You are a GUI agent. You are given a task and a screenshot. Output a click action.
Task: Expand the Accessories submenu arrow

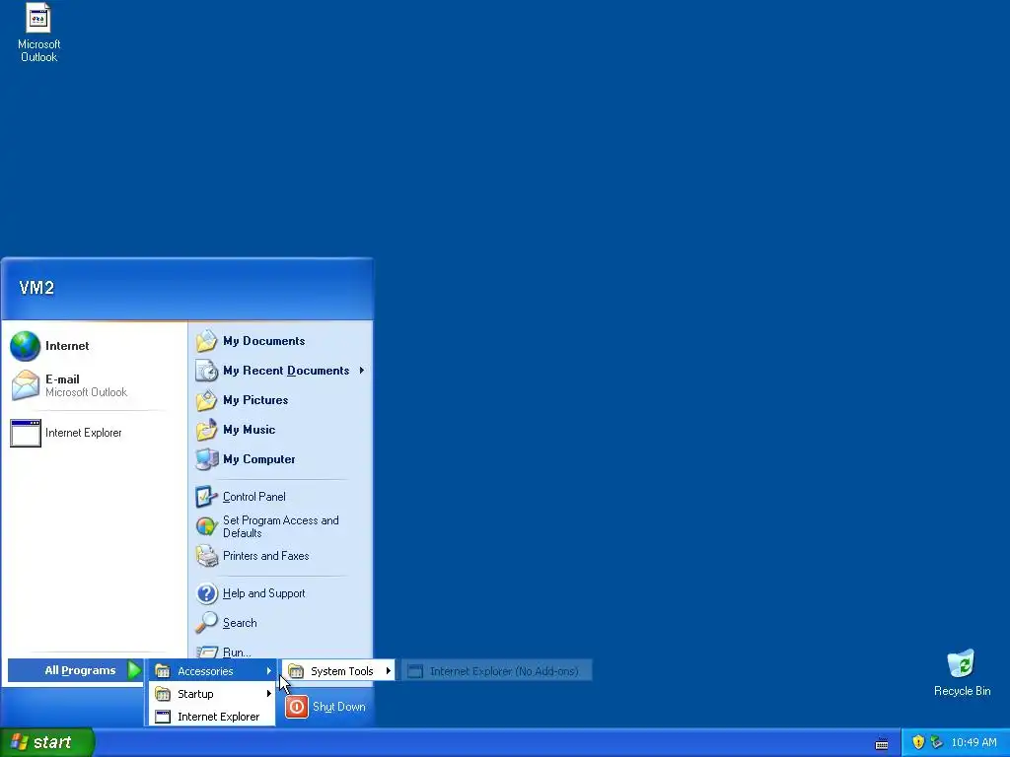268,671
